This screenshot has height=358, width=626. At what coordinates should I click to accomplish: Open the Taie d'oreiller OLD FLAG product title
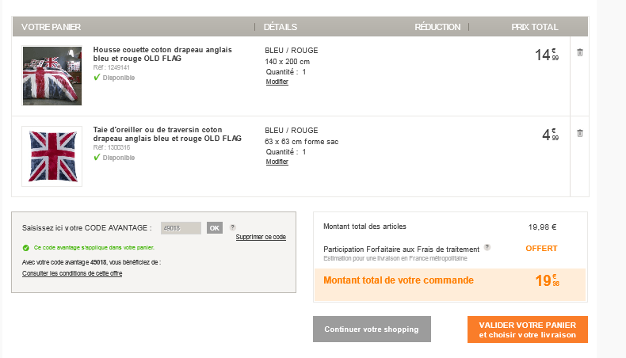tap(167, 134)
